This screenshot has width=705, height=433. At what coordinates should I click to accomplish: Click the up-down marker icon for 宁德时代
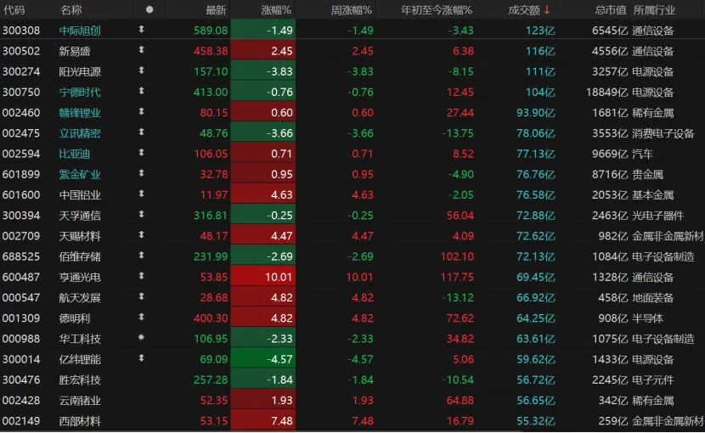tap(141, 92)
